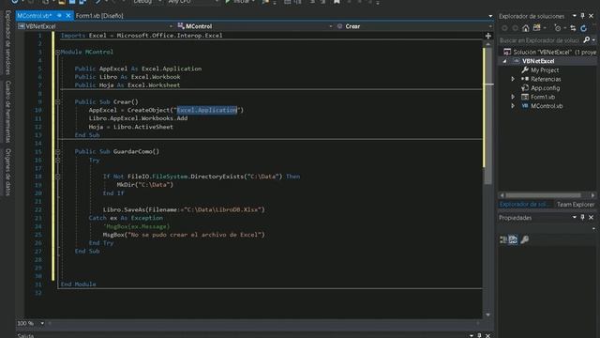Pin the Salida output panel
Screen dimensions: 600x338
point(479,336)
